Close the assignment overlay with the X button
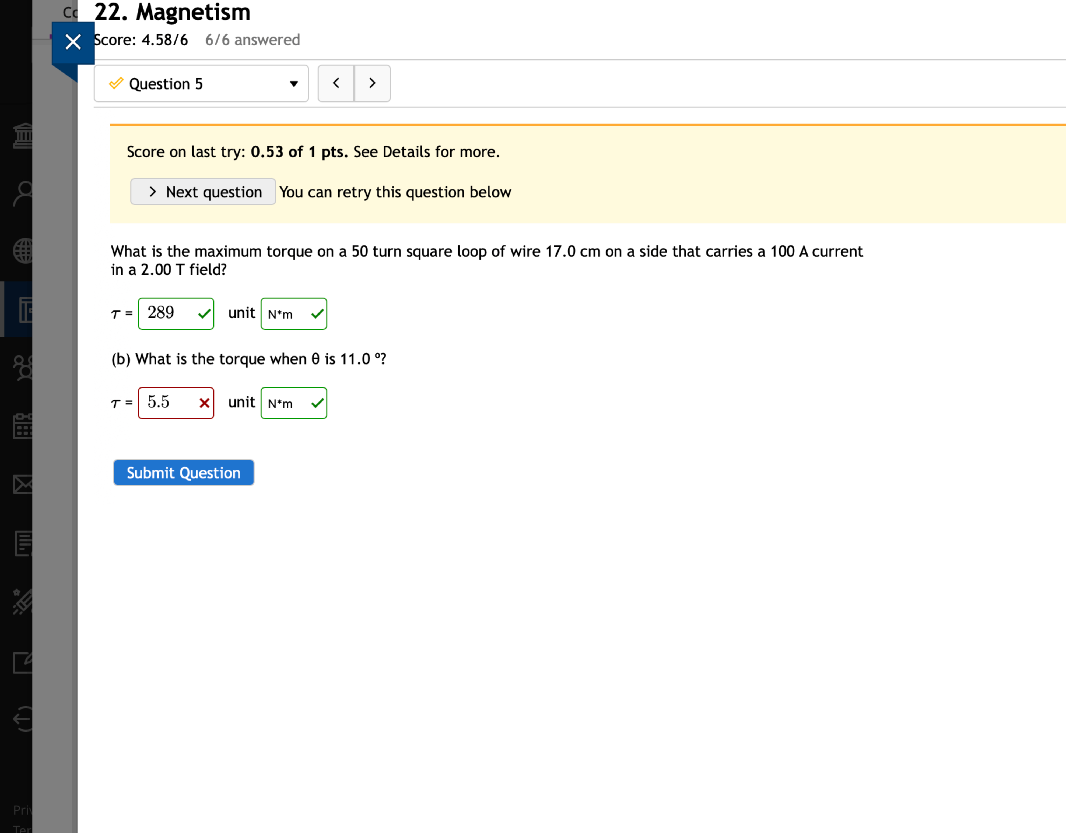 pos(73,42)
